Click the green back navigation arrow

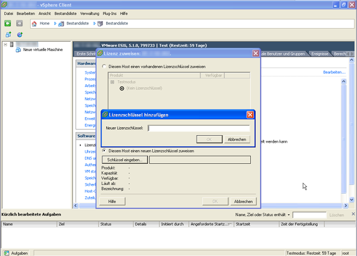coord(7,23)
